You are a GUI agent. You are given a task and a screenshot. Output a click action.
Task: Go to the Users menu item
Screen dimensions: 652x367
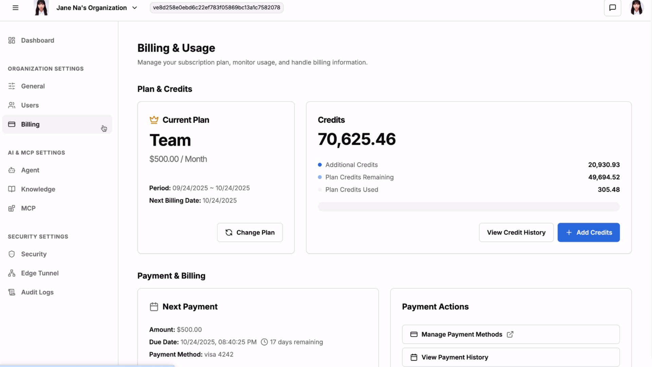coord(30,105)
